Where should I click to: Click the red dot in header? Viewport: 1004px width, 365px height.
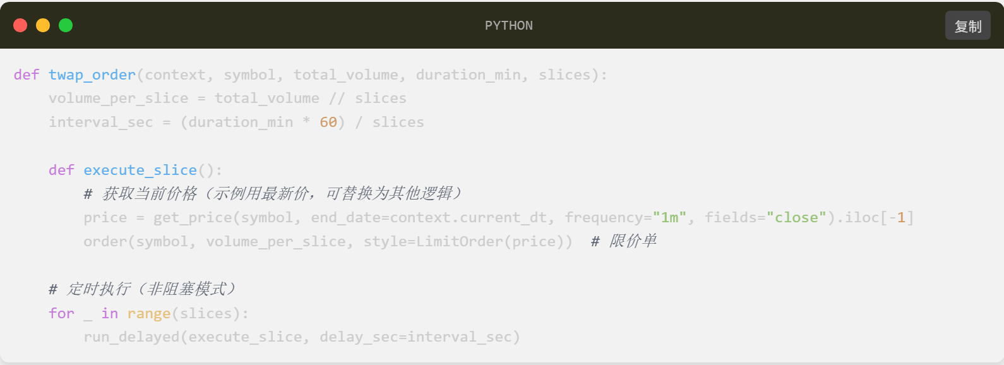[x=20, y=25]
